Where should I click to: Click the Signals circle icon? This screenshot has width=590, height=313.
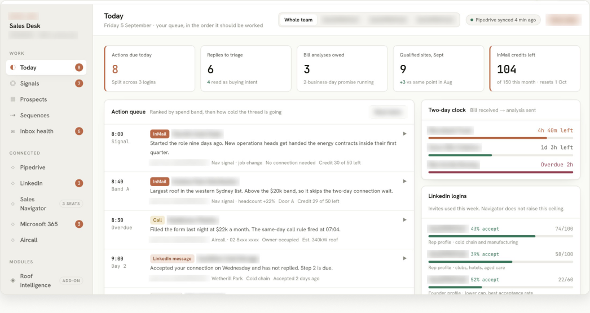13,83
